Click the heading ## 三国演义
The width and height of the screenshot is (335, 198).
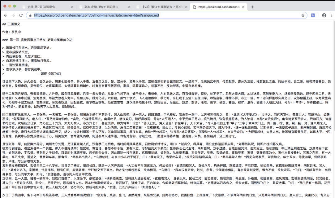coord(11,24)
